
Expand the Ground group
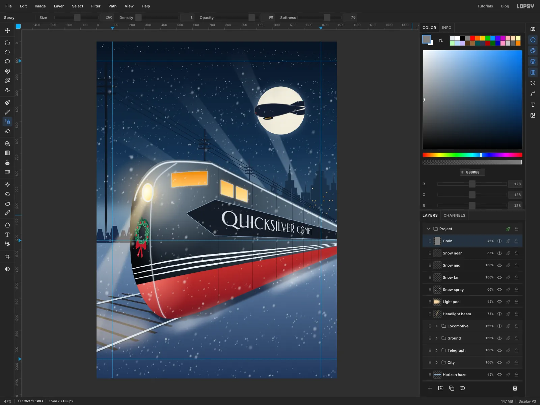pos(437,338)
